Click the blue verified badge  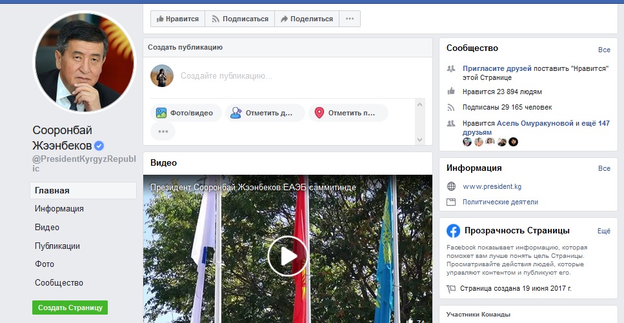click(99, 146)
